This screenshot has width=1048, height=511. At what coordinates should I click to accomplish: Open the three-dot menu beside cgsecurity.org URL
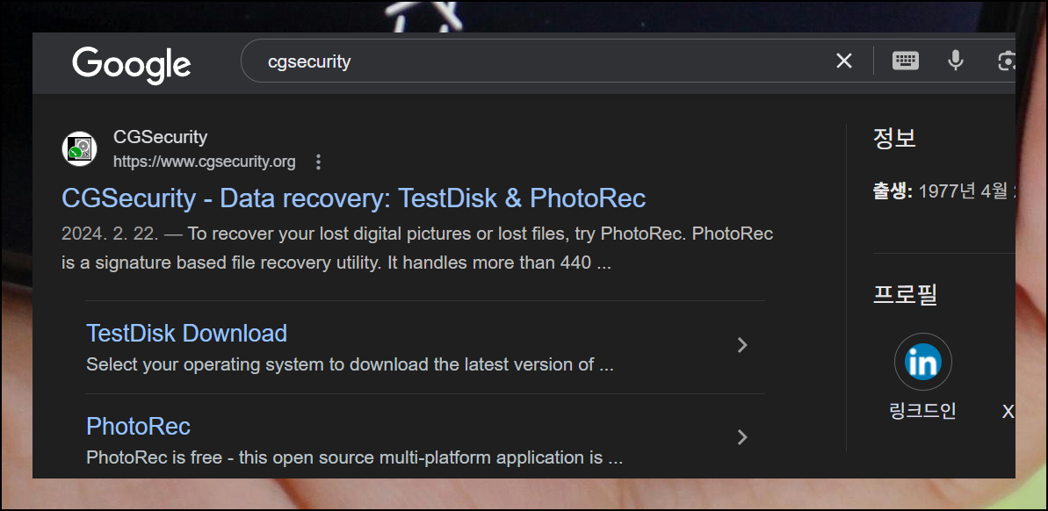[318, 162]
